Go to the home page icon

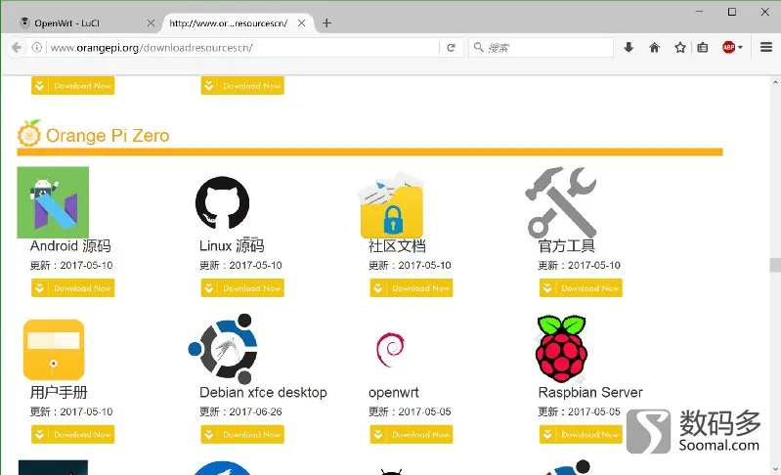pos(655,47)
